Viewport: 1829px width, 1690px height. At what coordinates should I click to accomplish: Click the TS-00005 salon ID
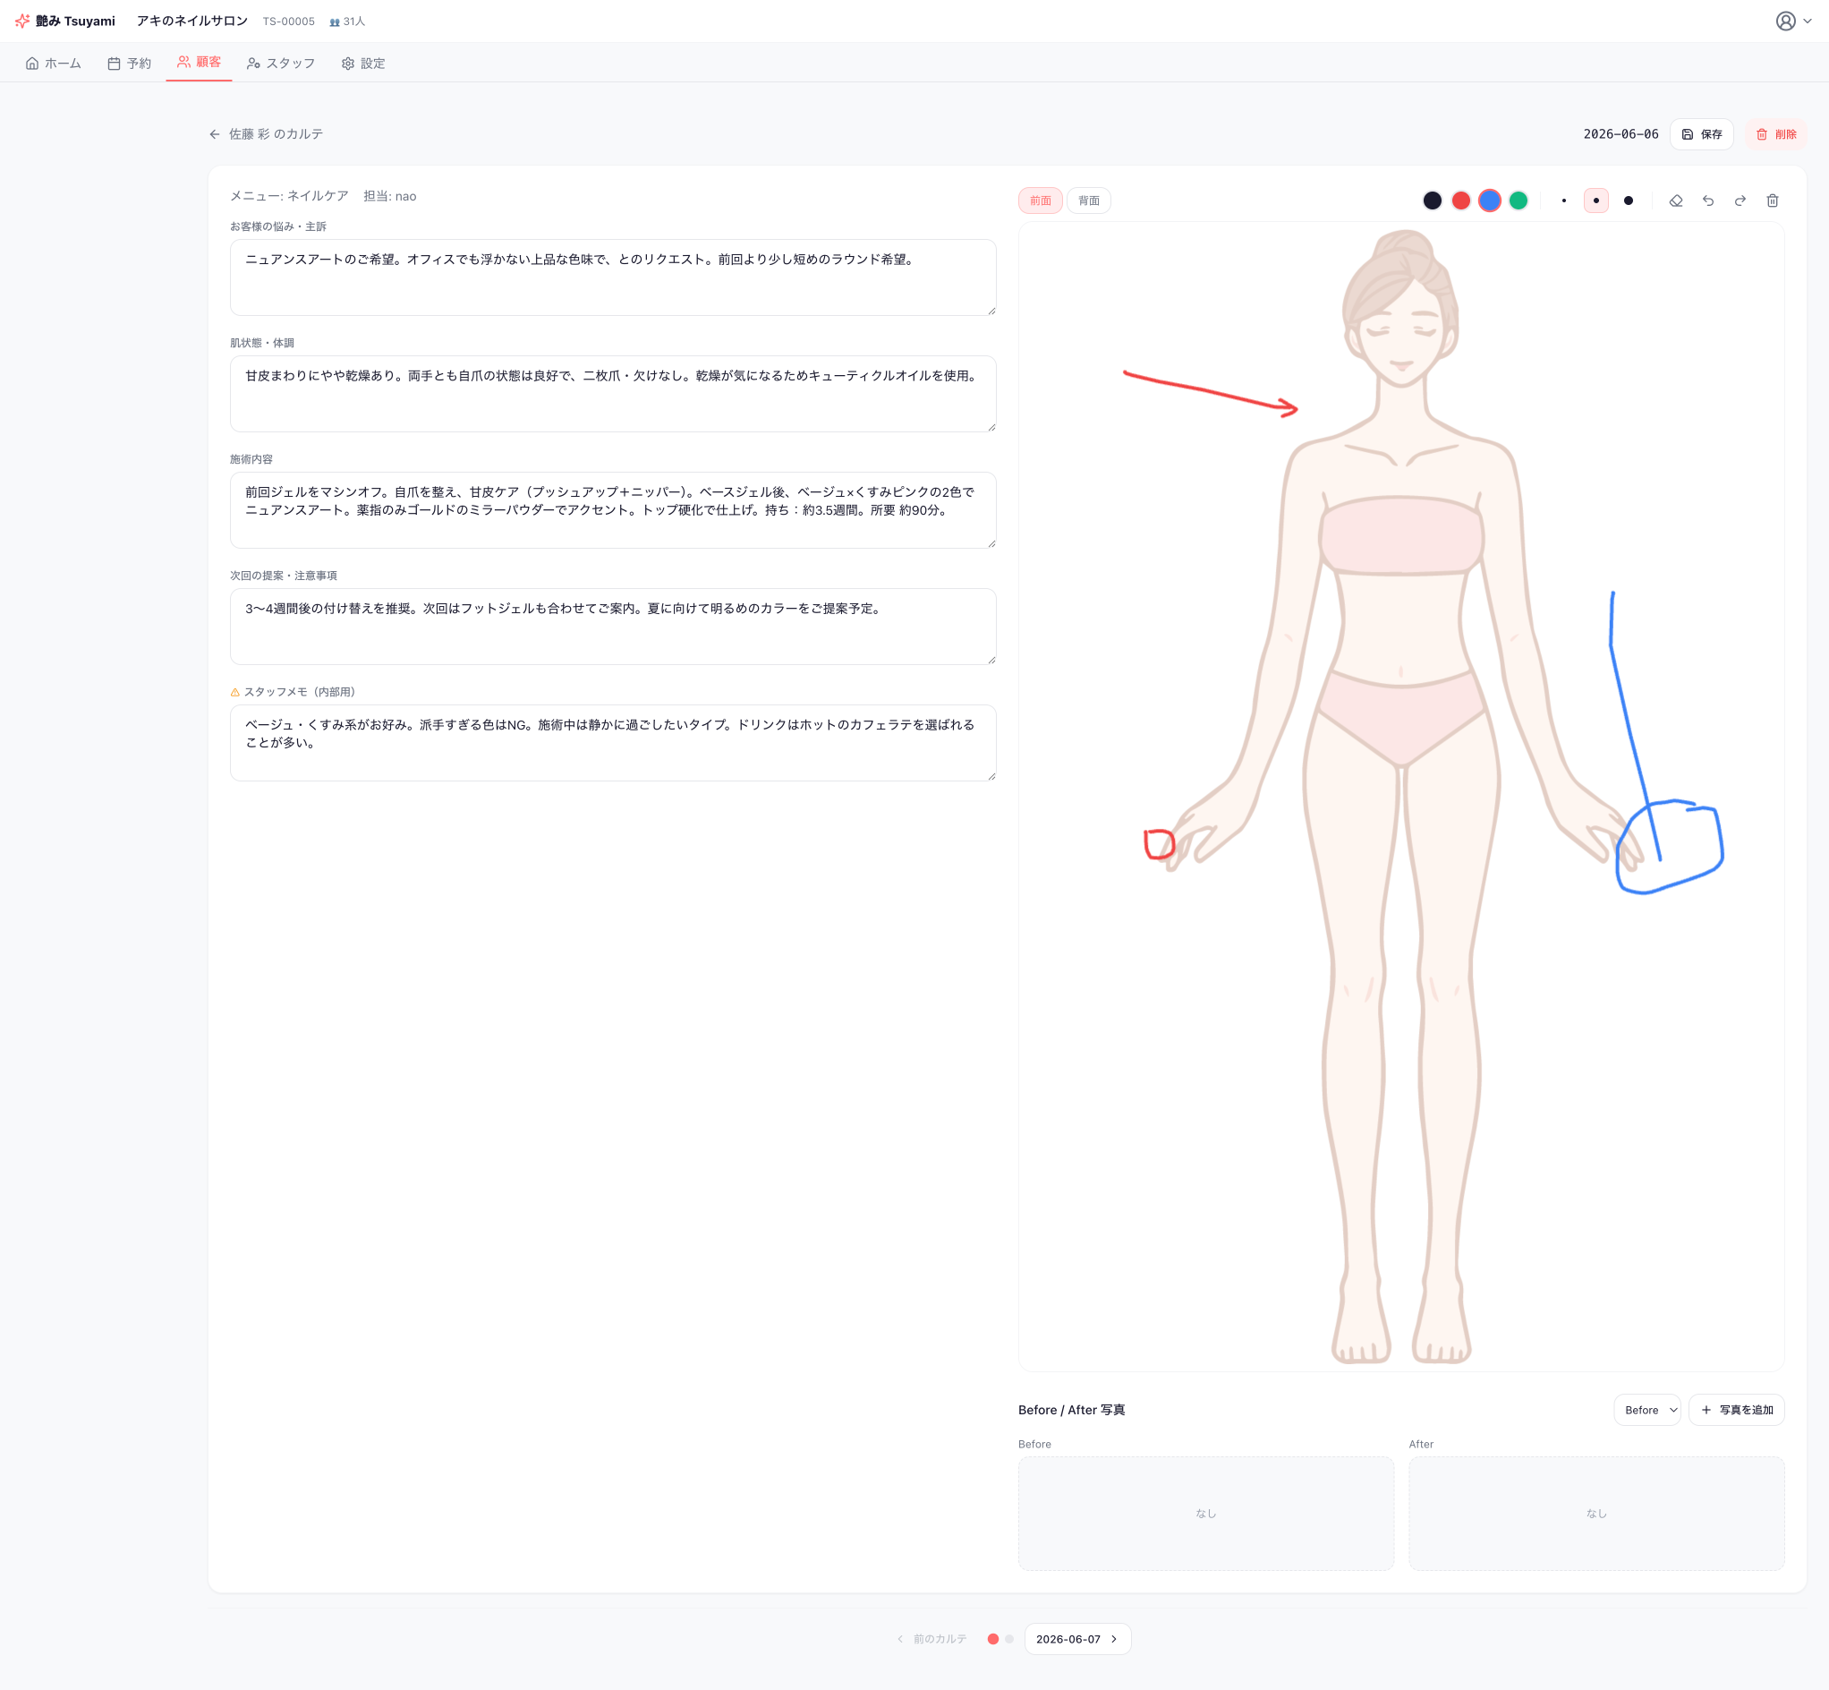point(289,21)
